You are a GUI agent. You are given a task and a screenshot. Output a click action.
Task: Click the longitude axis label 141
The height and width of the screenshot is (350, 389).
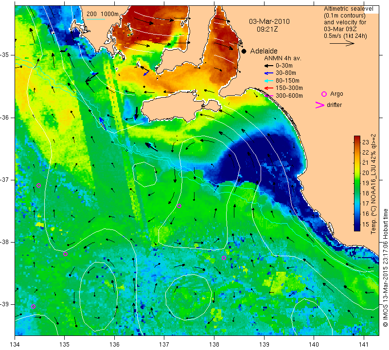pyautogui.click(x=364, y=344)
